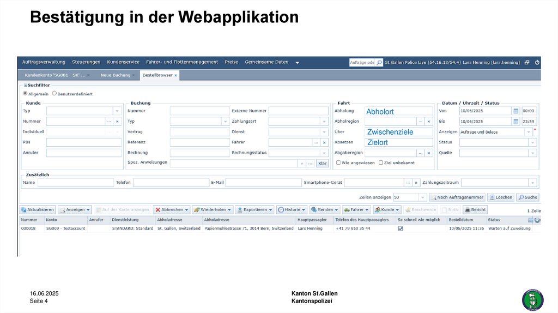Click into the Telefon input field
Image resolution: width=558 pixels, height=313 pixels.
pyautogui.click(x=171, y=183)
